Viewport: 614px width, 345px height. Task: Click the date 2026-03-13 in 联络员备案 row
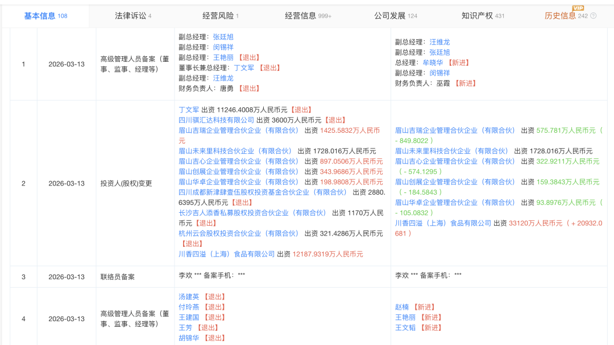tap(67, 277)
